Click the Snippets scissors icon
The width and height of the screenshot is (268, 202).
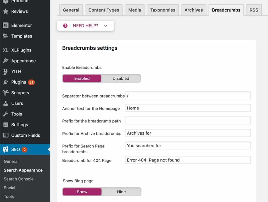[x=6, y=93]
